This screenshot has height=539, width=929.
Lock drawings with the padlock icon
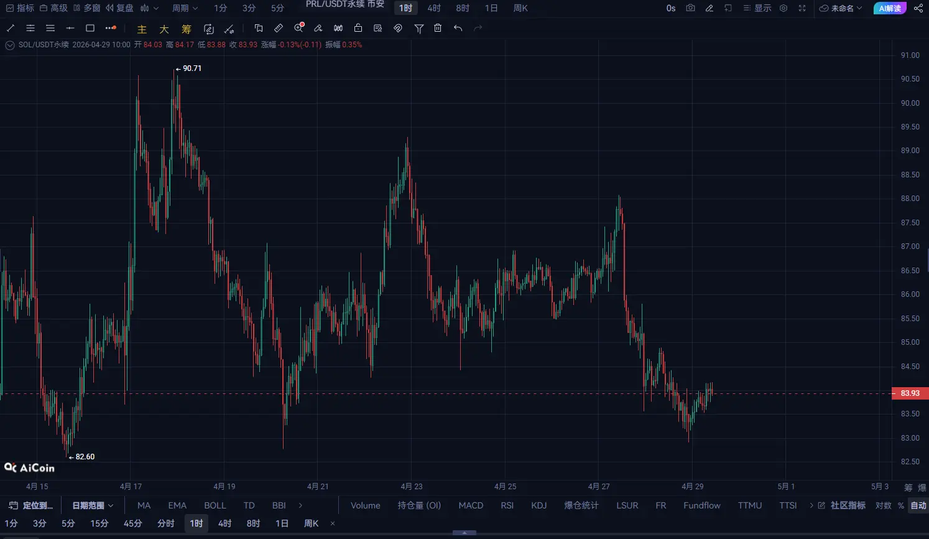pos(358,28)
